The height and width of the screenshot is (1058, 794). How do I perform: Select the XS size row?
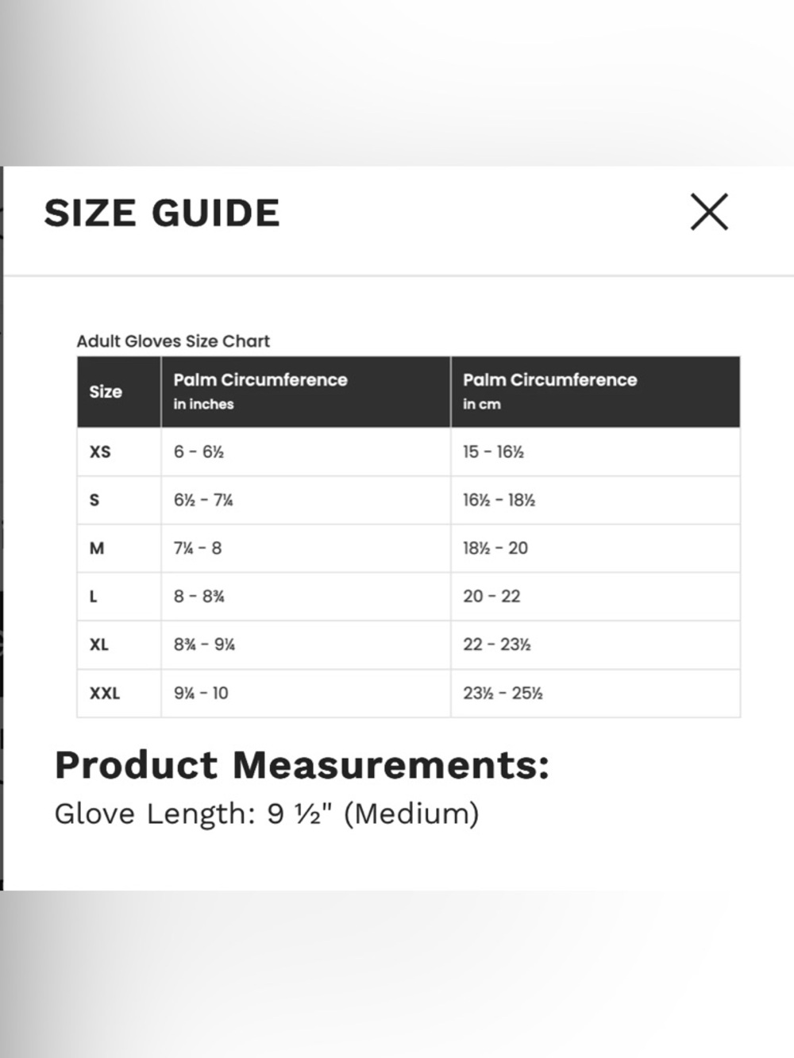click(x=408, y=452)
